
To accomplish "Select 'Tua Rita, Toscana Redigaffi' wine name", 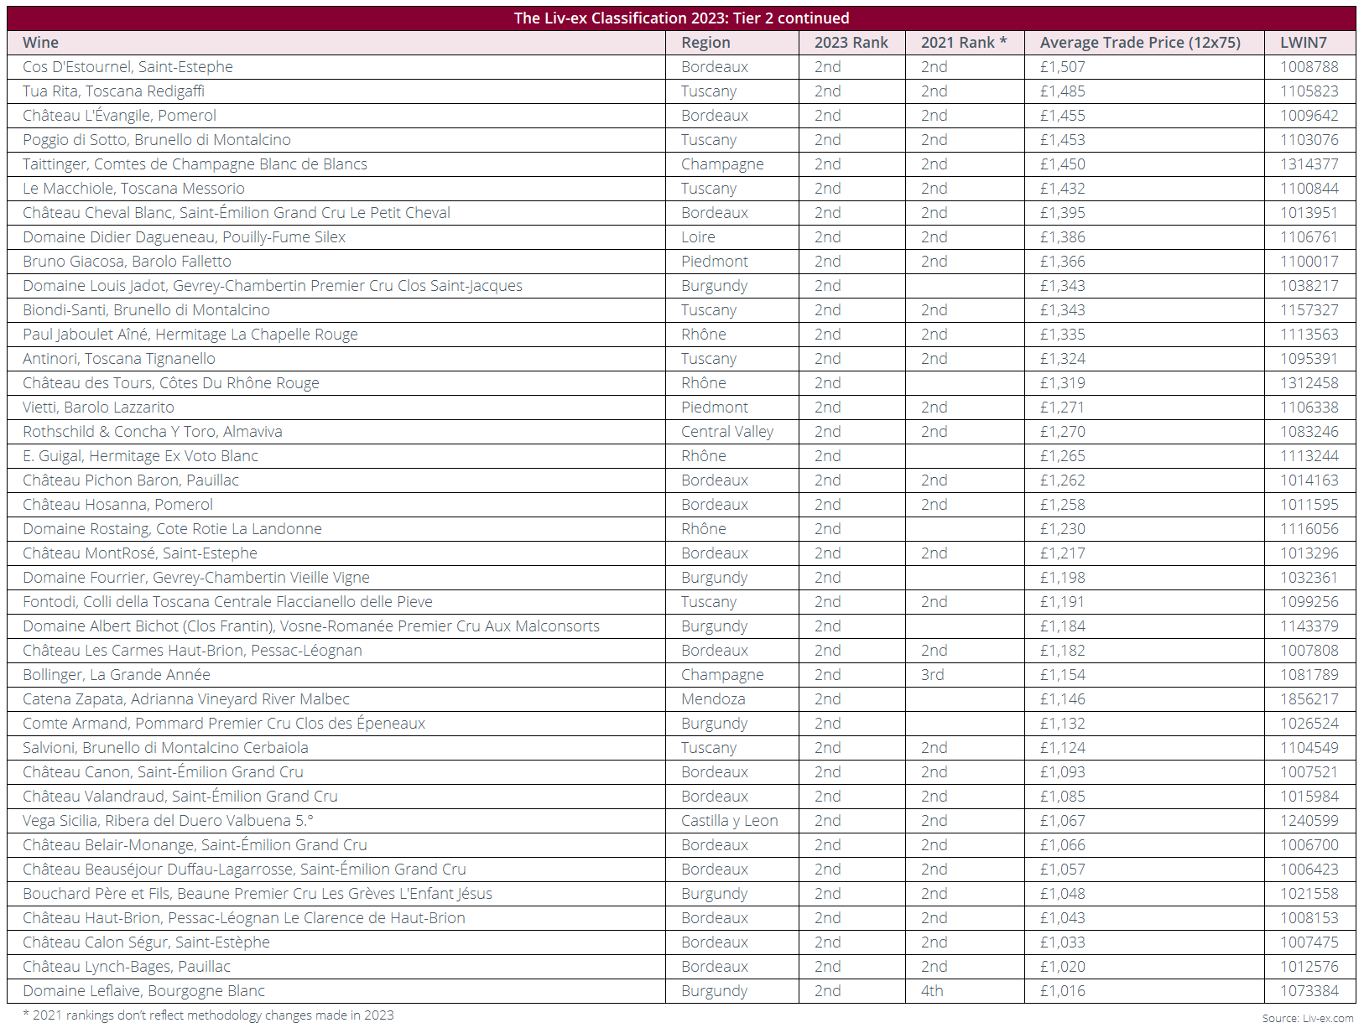I will [113, 91].
